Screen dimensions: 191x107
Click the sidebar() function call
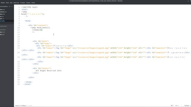37,30
